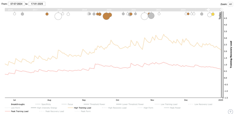The image size is (234, 114).
Task: Show the High Intensity Energy series
Action: pyautogui.click(x=44, y=108)
